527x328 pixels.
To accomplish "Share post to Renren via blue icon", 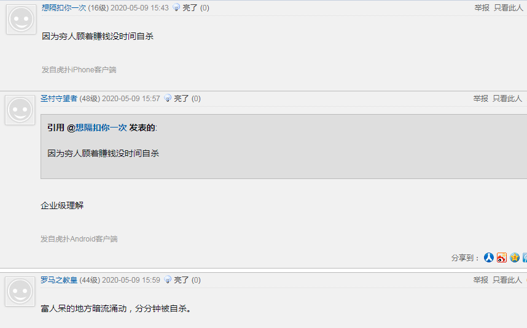I will [x=489, y=257].
